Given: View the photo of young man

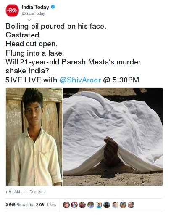Looking at the screenshot, I should 34,136.
